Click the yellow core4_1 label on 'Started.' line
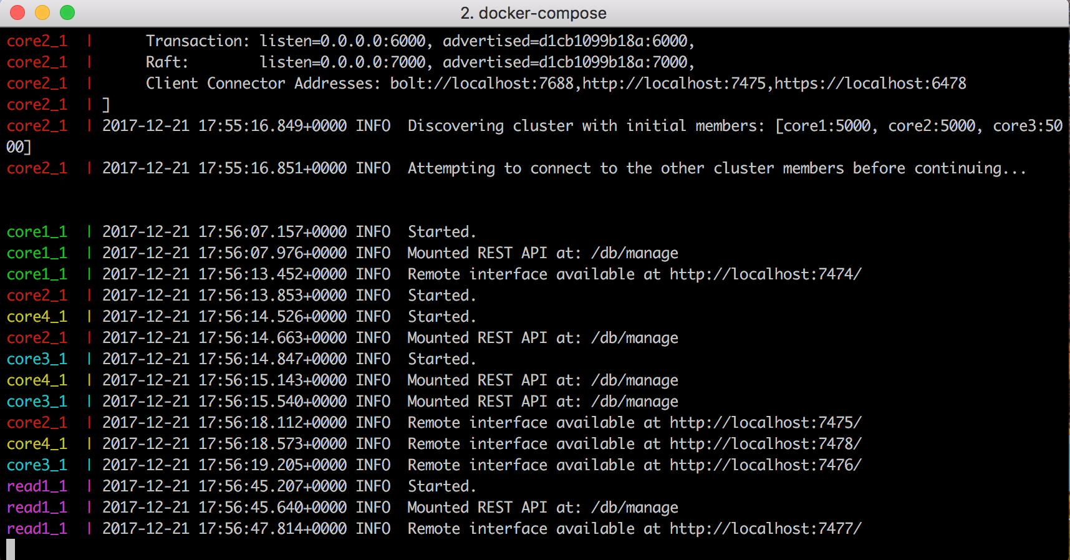 [x=37, y=317]
